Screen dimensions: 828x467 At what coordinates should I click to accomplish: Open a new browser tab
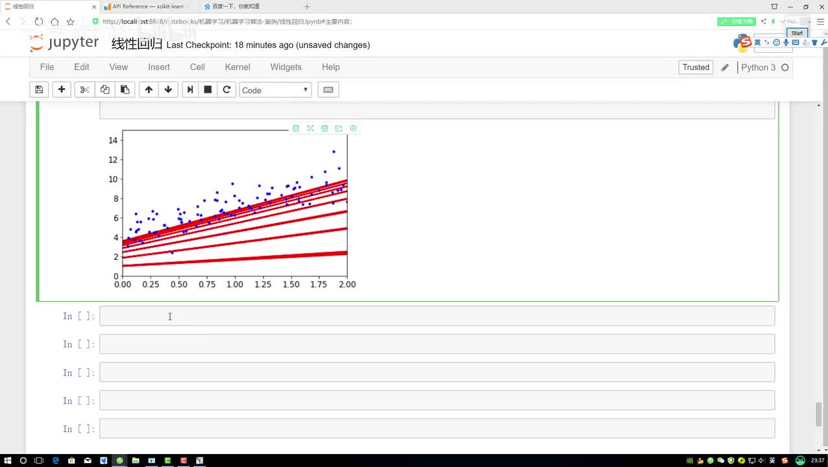(x=307, y=6)
